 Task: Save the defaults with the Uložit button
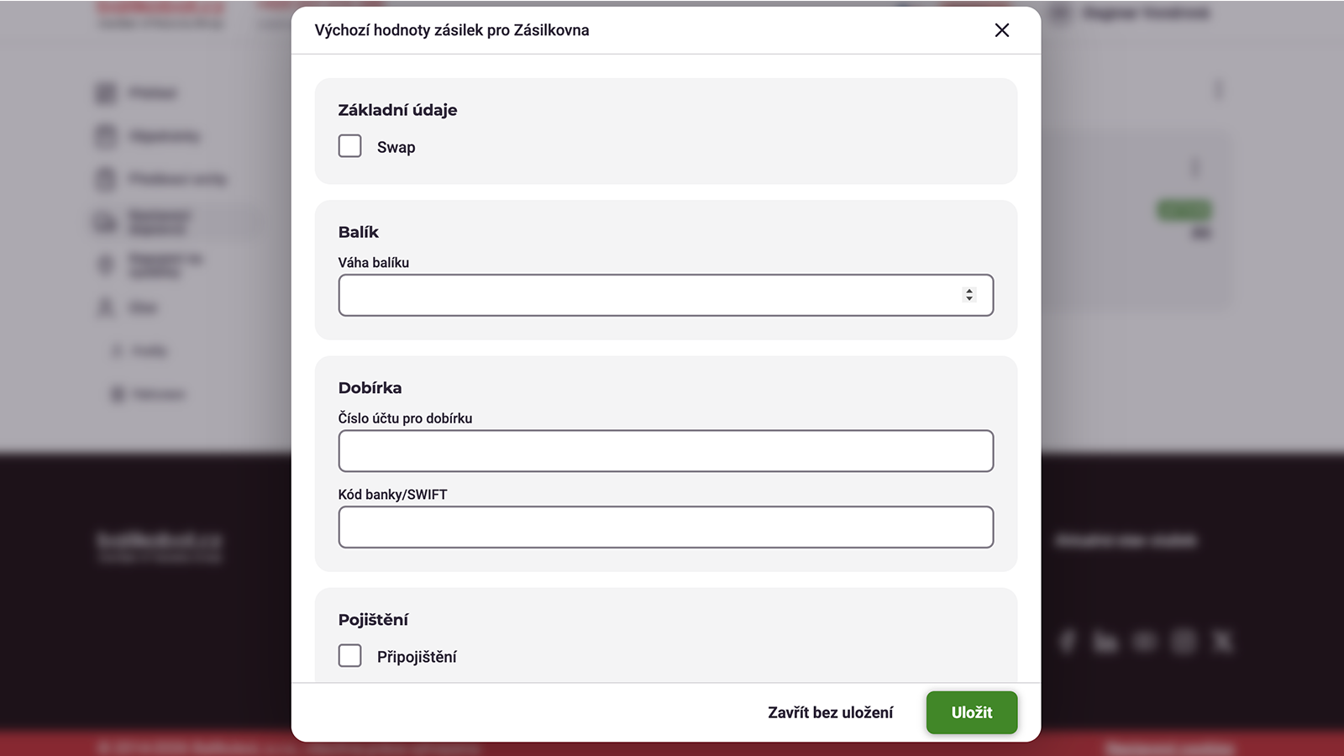(x=972, y=712)
